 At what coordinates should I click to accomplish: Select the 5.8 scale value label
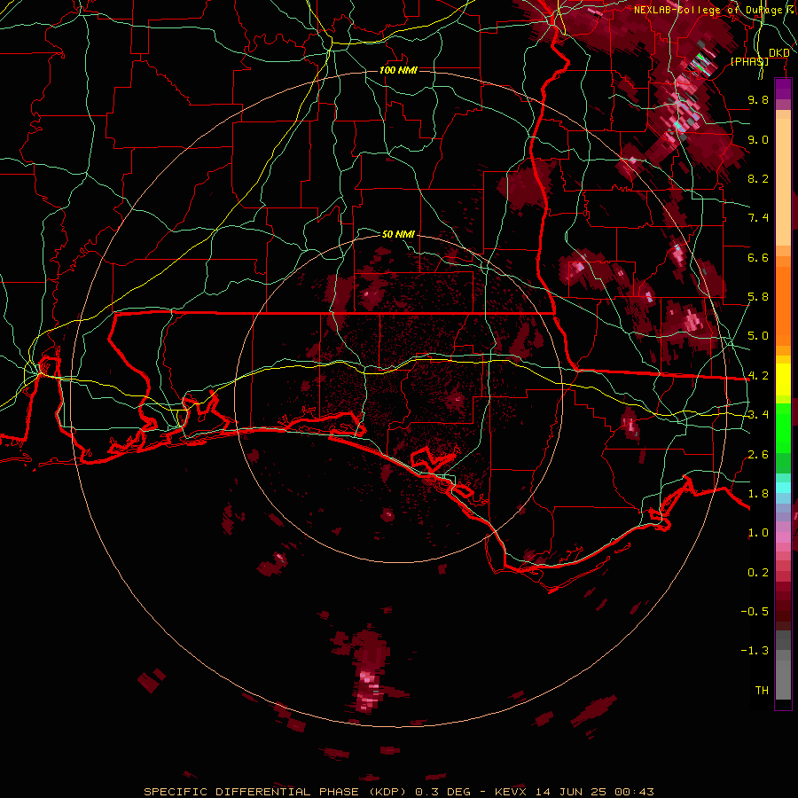pyautogui.click(x=758, y=297)
